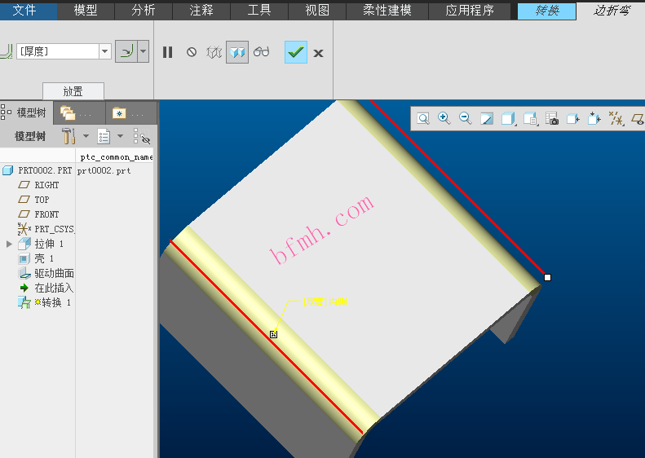Screen dimensions: 645x458
Task: Open the 工具 ribbon tab
Action: tap(259, 10)
